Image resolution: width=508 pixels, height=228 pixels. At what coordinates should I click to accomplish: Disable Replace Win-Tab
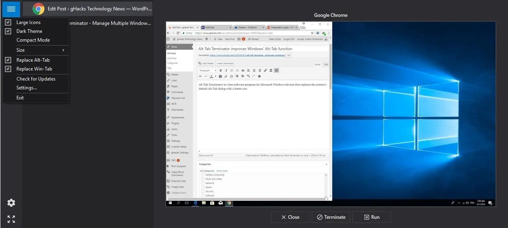tap(36, 69)
